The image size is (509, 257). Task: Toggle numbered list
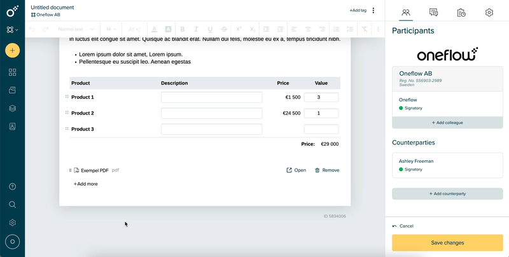click(350, 29)
